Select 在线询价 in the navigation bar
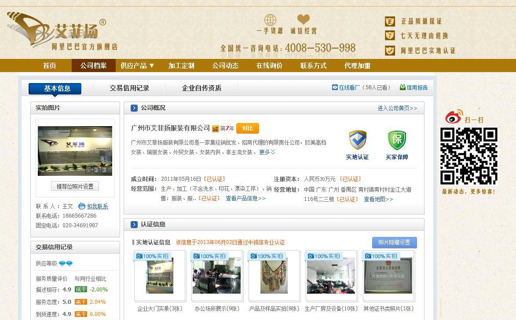 270,66
